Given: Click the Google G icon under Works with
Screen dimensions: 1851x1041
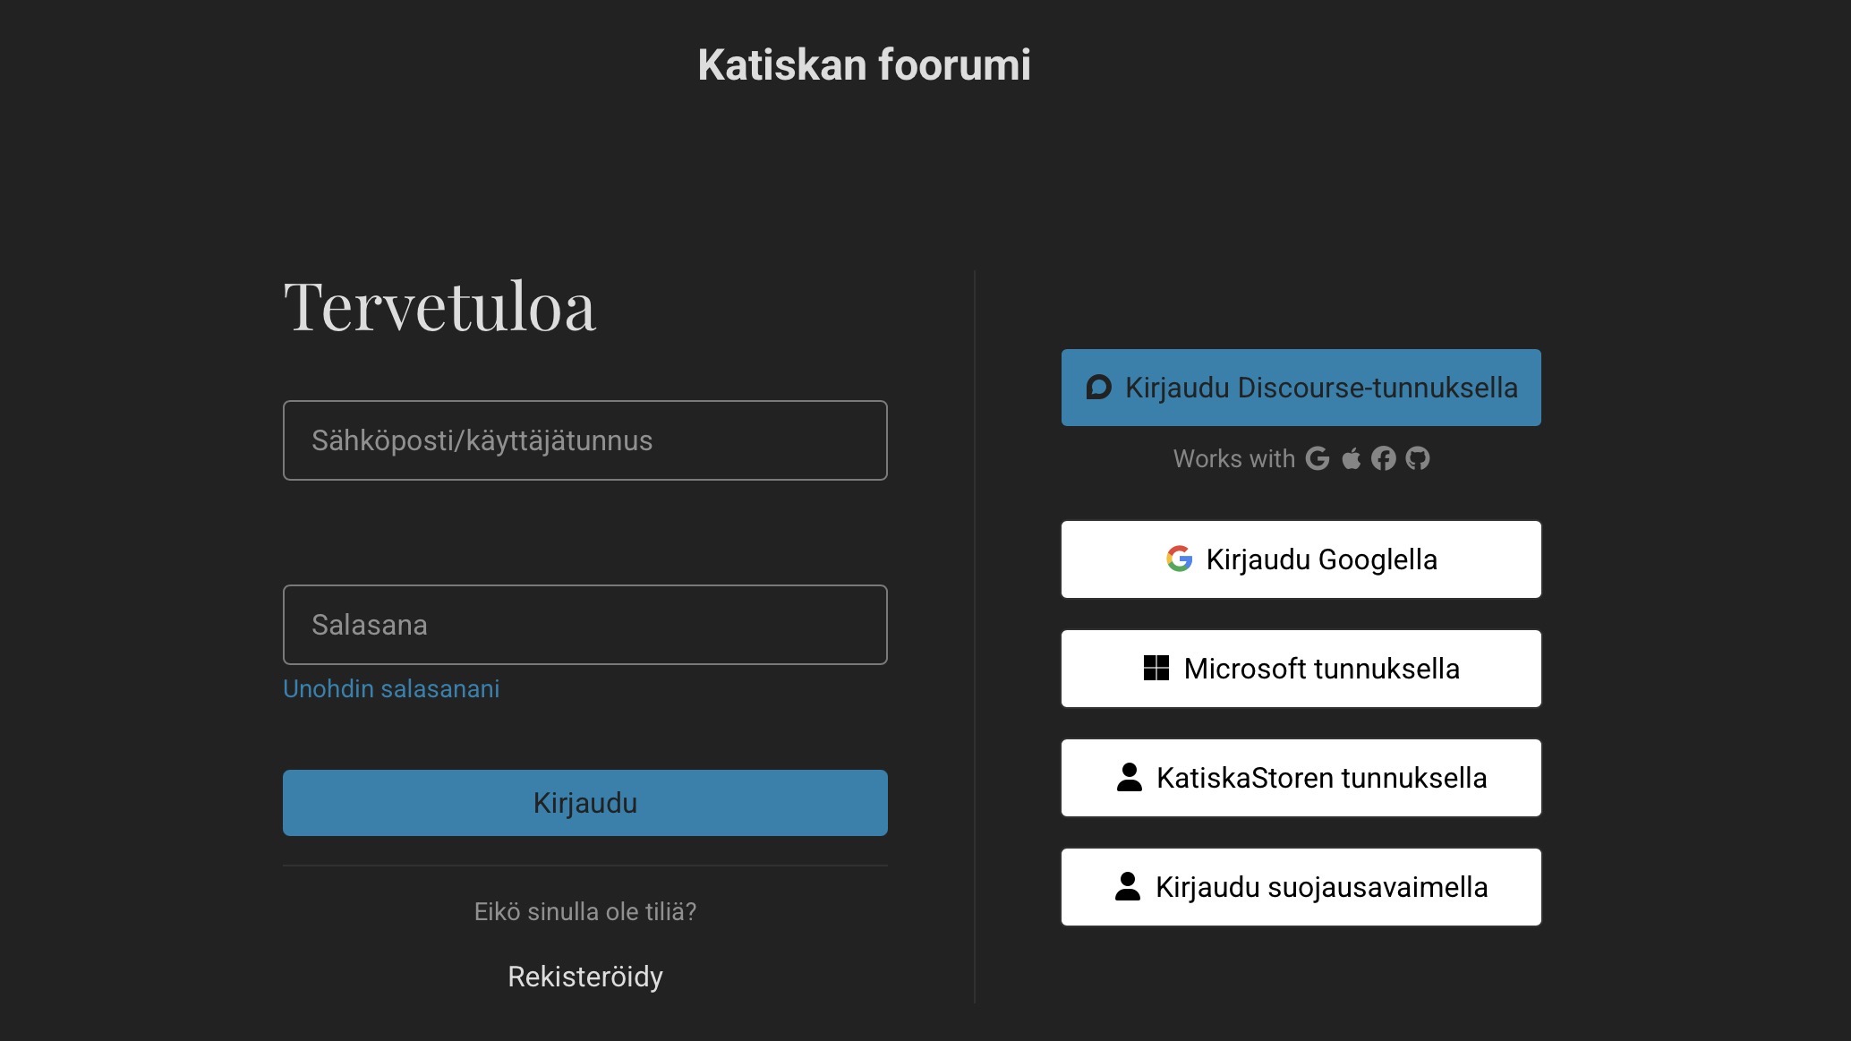Looking at the screenshot, I should coord(1318,458).
